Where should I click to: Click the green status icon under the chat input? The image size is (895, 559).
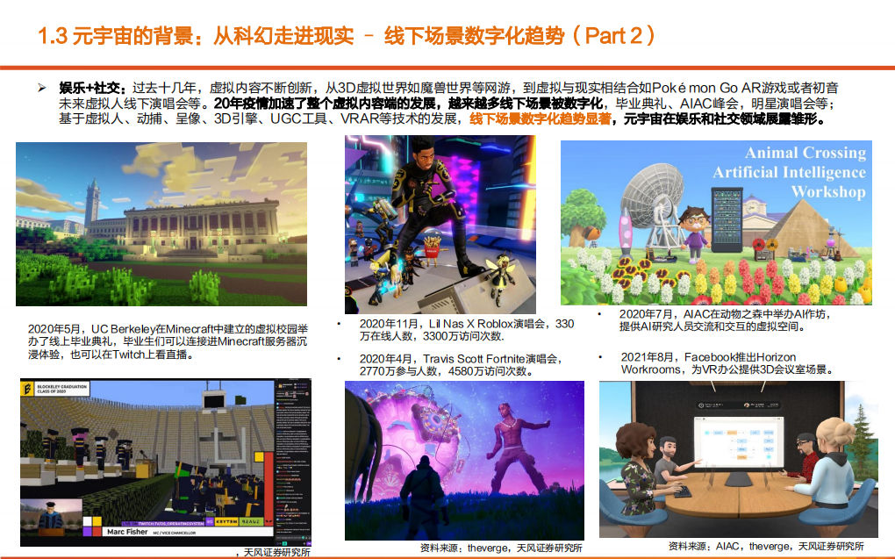284,543
